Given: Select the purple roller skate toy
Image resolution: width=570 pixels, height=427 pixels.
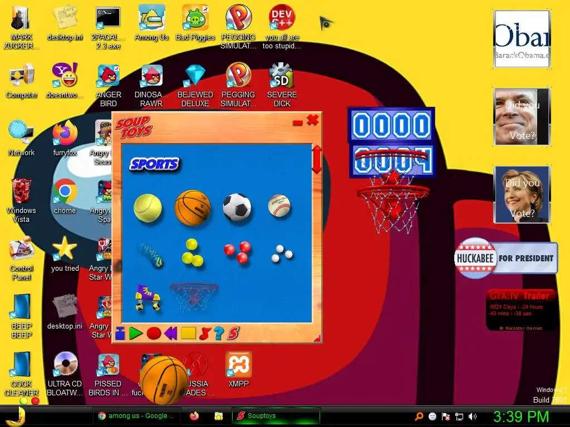Looking at the screenshot, I should [x=148, y=297].
